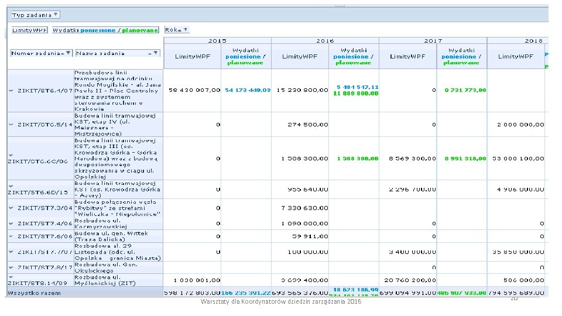Select the 2017 year column header
This screenshot has height=316, width=562.
click(x=433, y=40)
